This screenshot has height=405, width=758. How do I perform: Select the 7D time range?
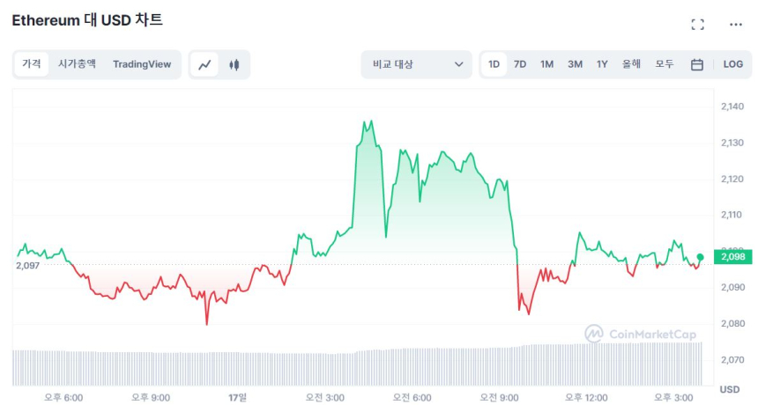(520, 64)
